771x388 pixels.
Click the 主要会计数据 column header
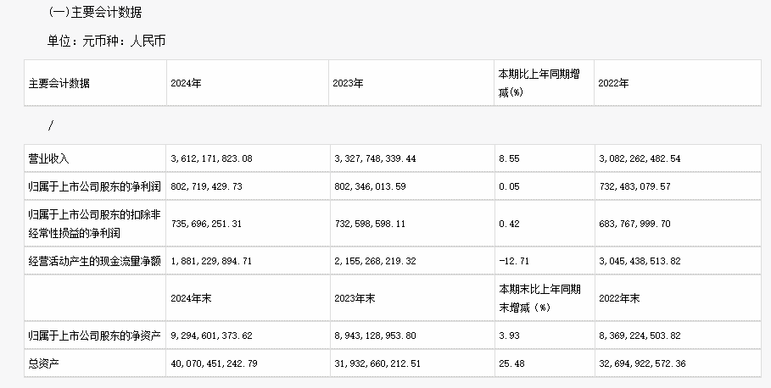point(59,84)
